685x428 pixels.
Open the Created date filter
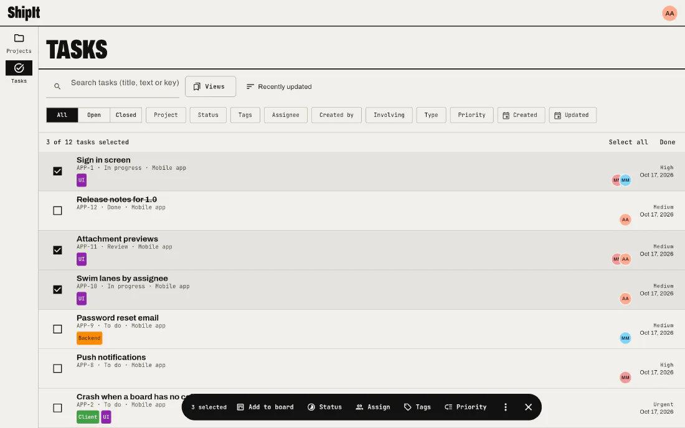521,115
